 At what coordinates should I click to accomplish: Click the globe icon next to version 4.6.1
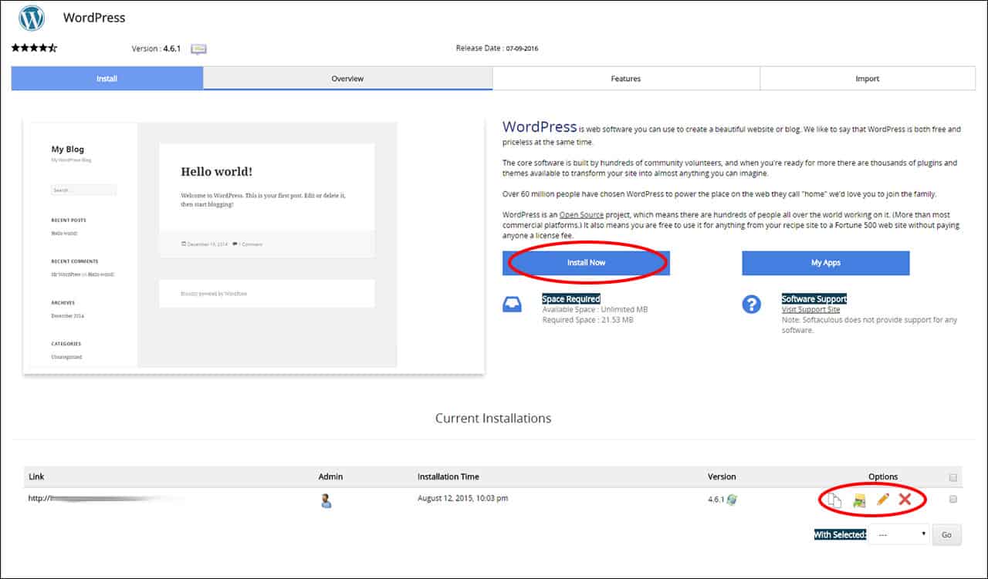[x=732, y=500]
